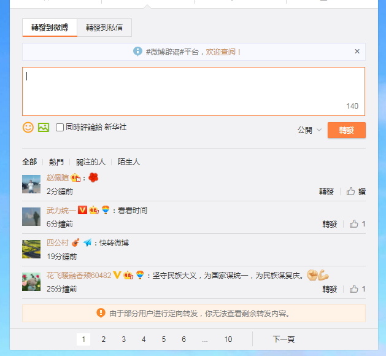This screenshot has width=386, height=356.
Task: Click the guitar badge beside 四公村
Action: [x=75, y=242]
